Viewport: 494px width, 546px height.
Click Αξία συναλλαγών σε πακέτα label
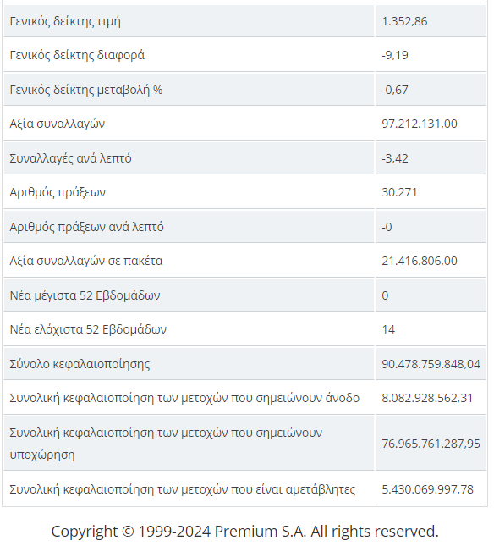86,261
